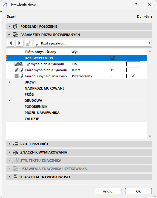Select Pióro obrysu ściany row

(x=77, y=52)
